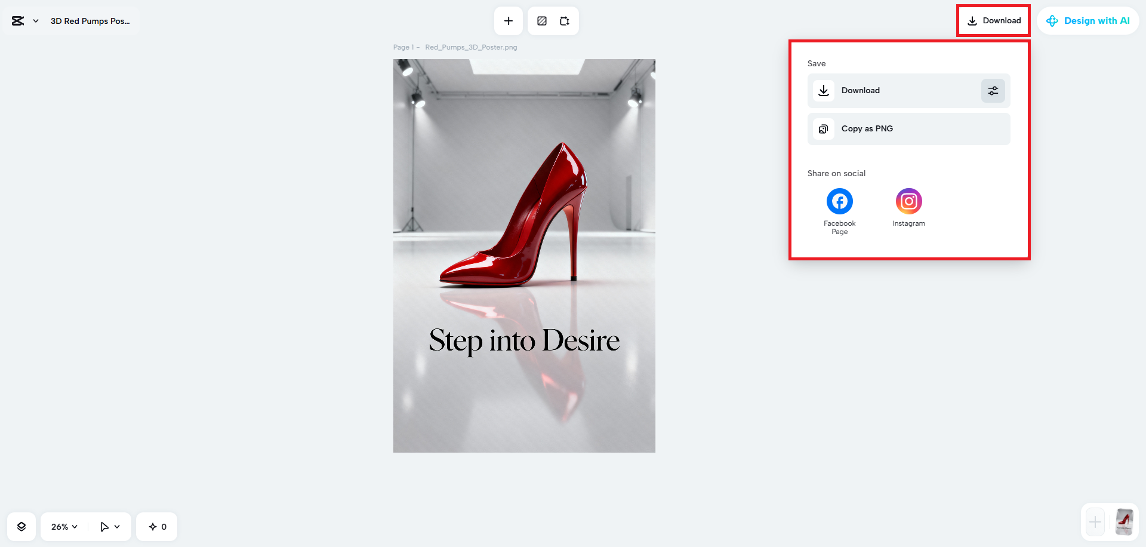Click the AI credits sparkle counter

tap(157, 527)
